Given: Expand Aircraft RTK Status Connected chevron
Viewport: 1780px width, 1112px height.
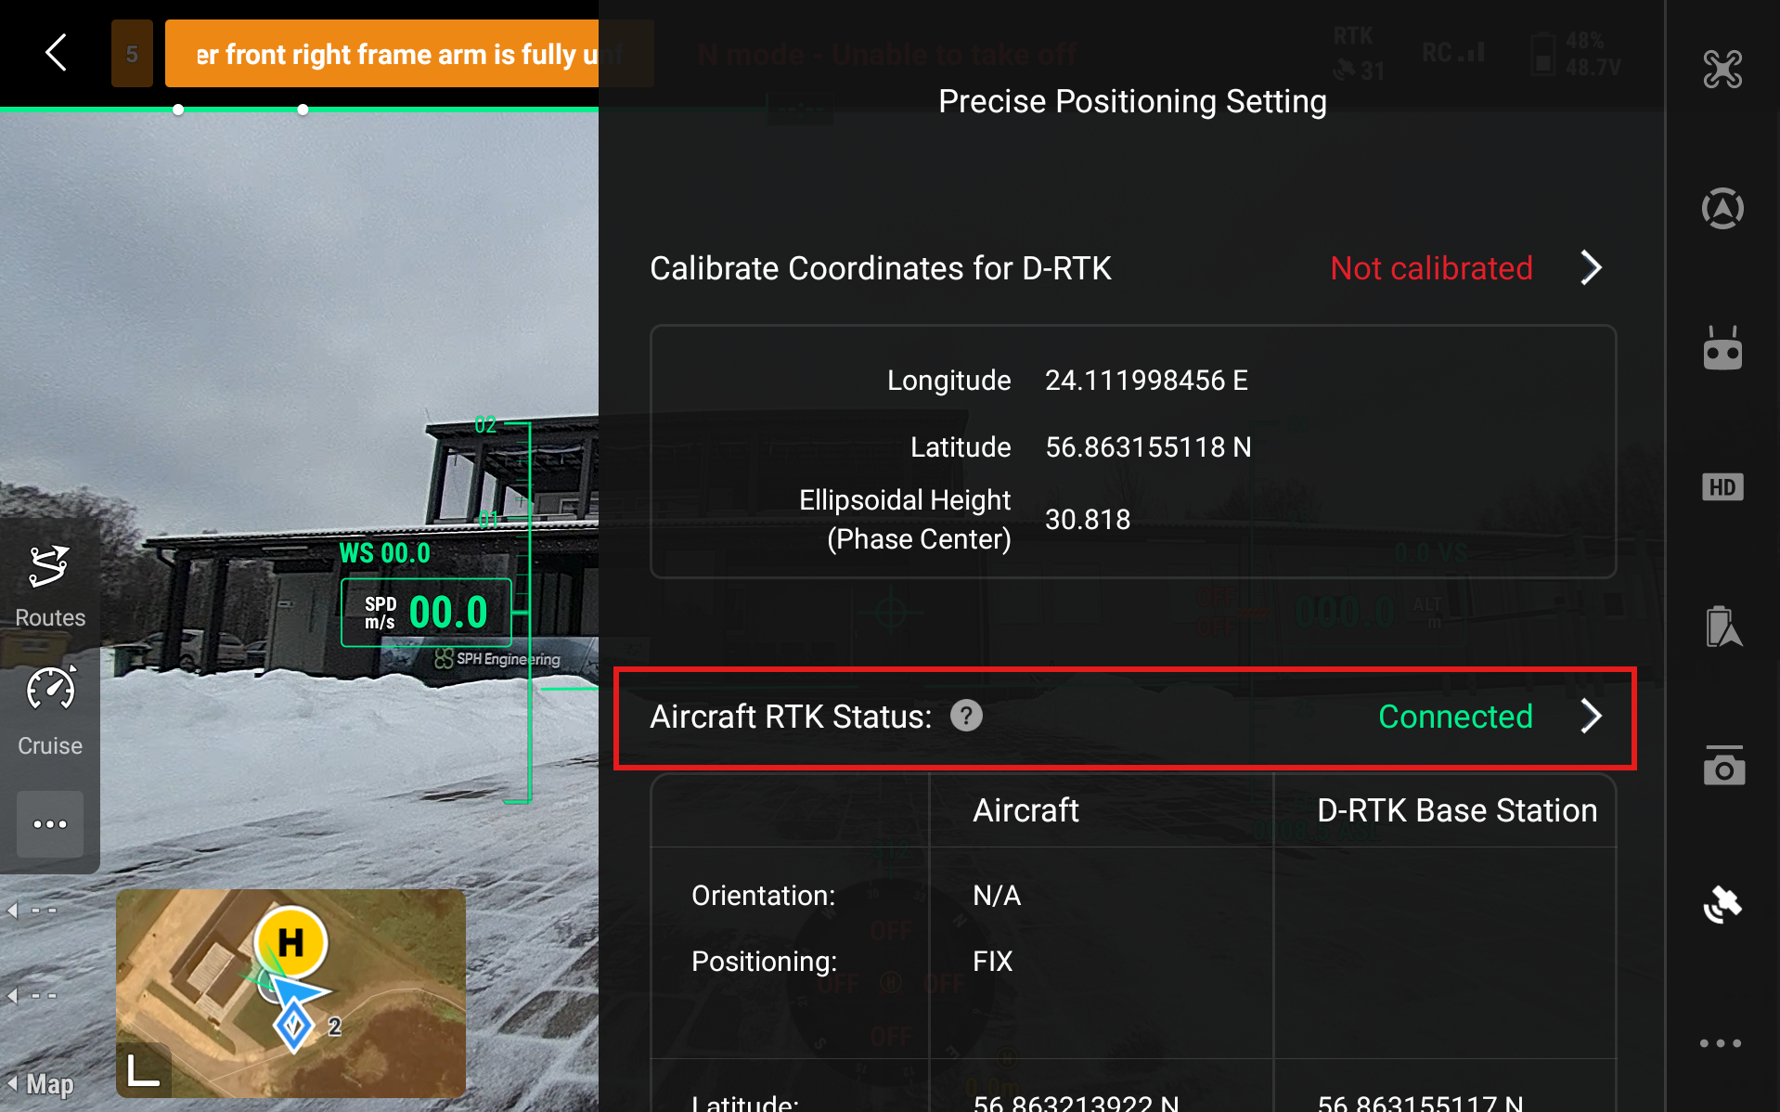Looking at the screenshot, I should click(x=1591, y=717).
